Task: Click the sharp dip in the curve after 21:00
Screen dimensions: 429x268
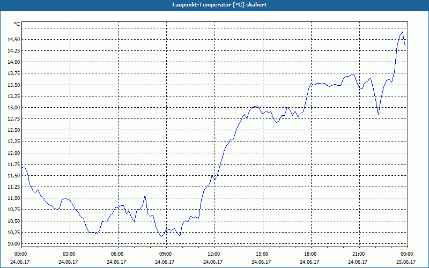Action: [379, 114]
